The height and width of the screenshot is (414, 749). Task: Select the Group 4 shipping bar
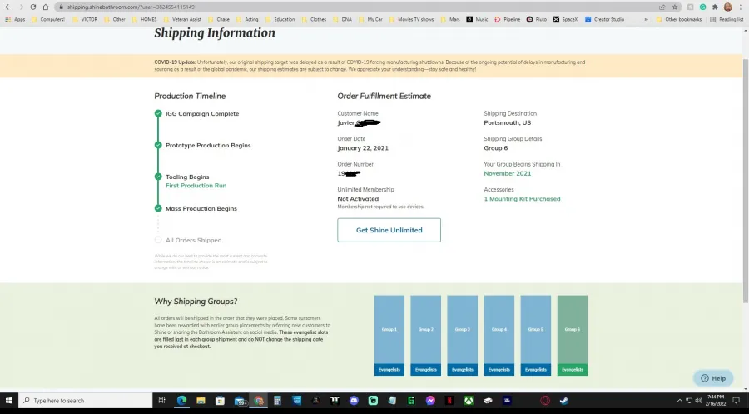tap(499, 335)
